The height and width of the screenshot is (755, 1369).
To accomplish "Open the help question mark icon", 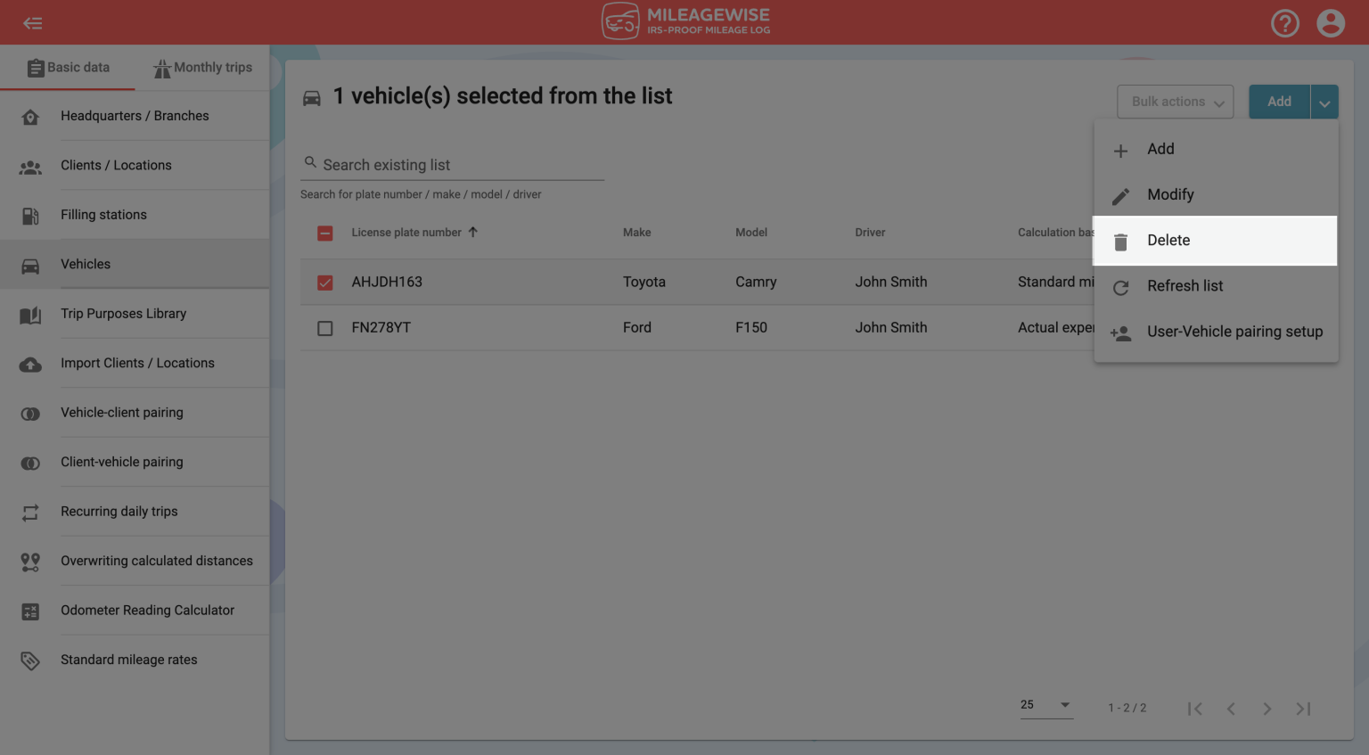I will coord(1285,23).
